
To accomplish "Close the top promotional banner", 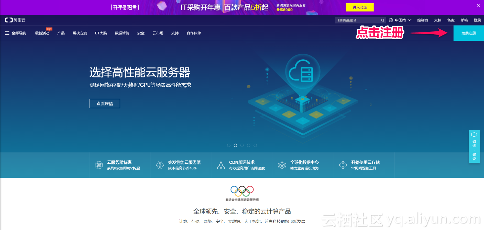I will click(478, 5).
